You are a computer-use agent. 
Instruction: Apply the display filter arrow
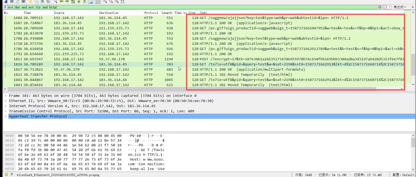click(x=385, y=7)
